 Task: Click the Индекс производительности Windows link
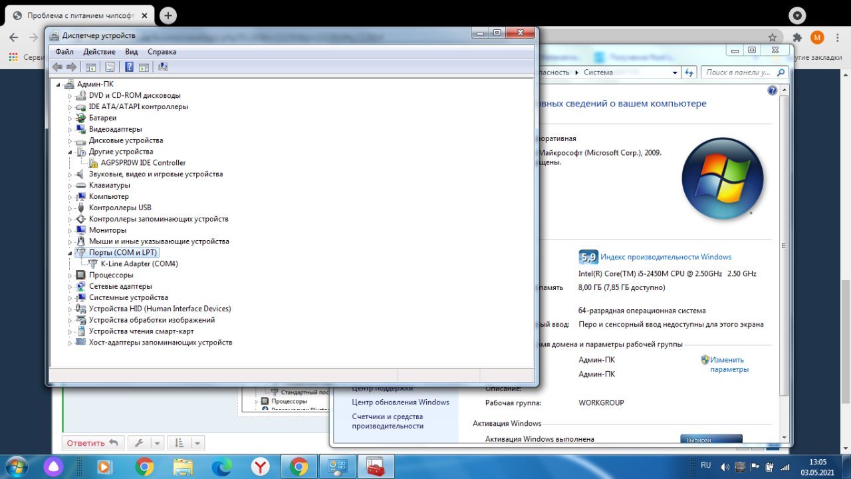666,257
